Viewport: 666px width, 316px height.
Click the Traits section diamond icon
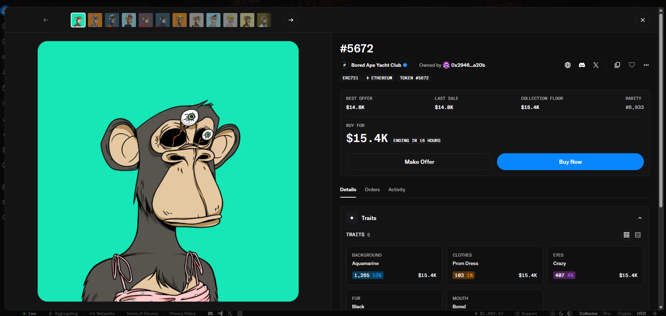click(x=352, y=218)
